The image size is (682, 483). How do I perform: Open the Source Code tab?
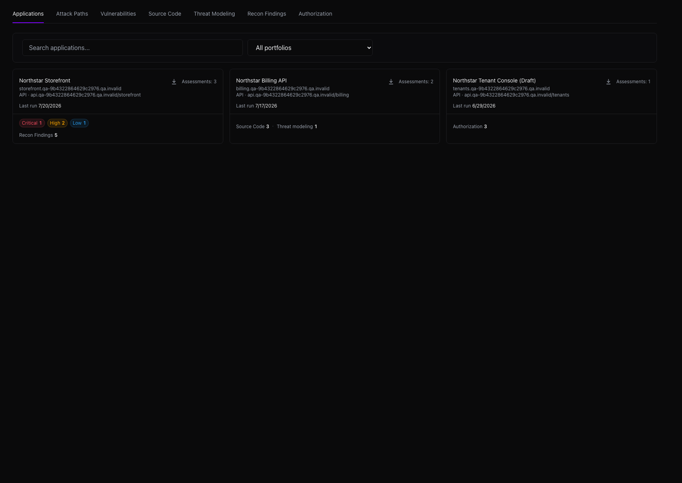coord(165,14)
